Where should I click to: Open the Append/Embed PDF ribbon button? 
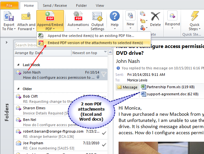(x=50, y=21)
